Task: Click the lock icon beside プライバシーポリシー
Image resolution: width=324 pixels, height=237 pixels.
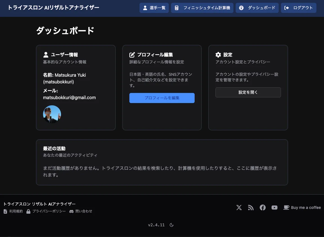Action: 28,211
